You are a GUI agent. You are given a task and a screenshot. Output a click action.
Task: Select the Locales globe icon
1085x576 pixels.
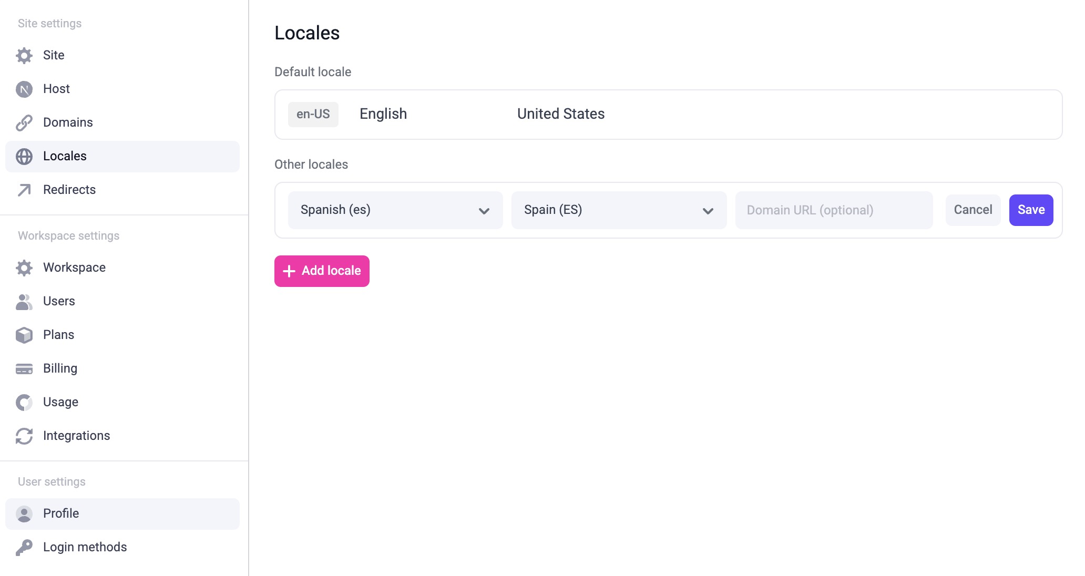coord(24,156)
